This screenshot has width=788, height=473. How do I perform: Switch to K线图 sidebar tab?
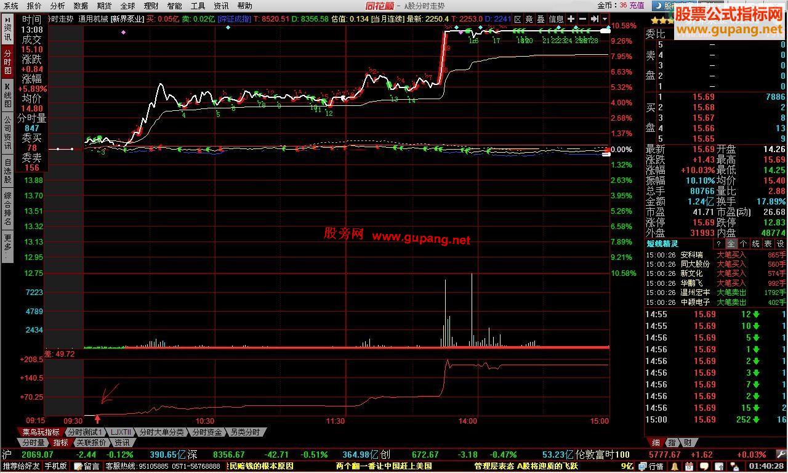coord(7,95)
